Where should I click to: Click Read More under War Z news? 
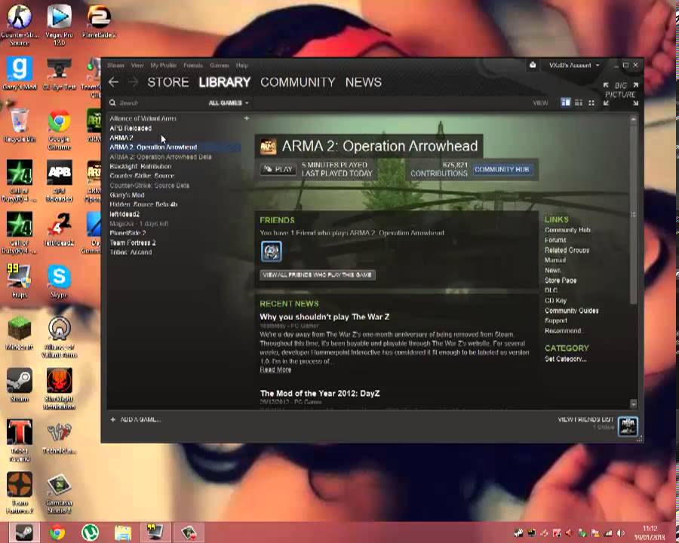coord(275,370)
